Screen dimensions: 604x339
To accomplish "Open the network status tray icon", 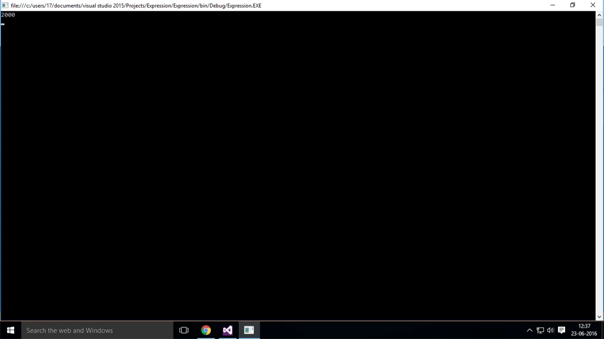I will [540, 330].
